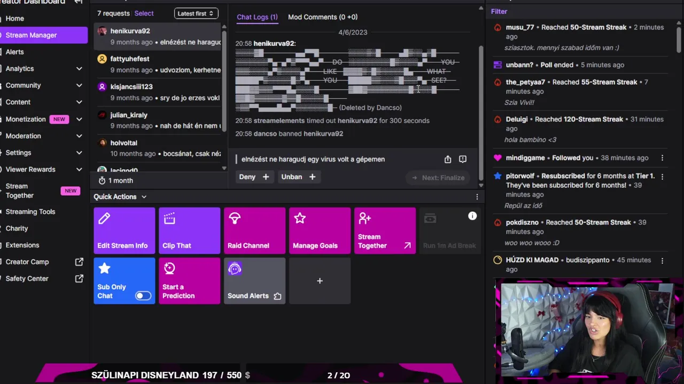684x384 pixels.
Task: Open Latest first sort dropdown
Action: 196,13
